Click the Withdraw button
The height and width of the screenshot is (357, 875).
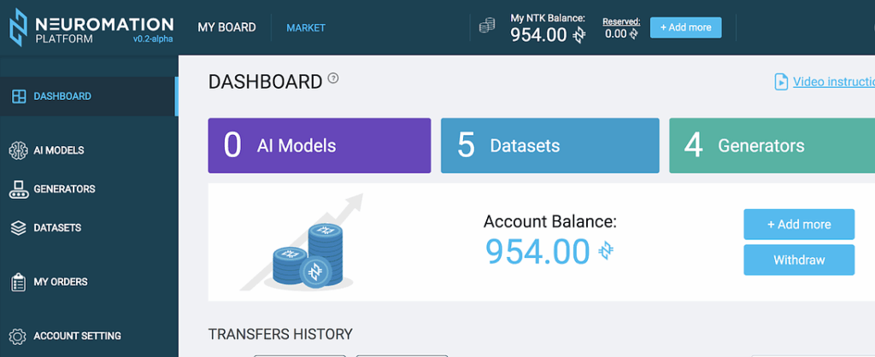[798, 260]
